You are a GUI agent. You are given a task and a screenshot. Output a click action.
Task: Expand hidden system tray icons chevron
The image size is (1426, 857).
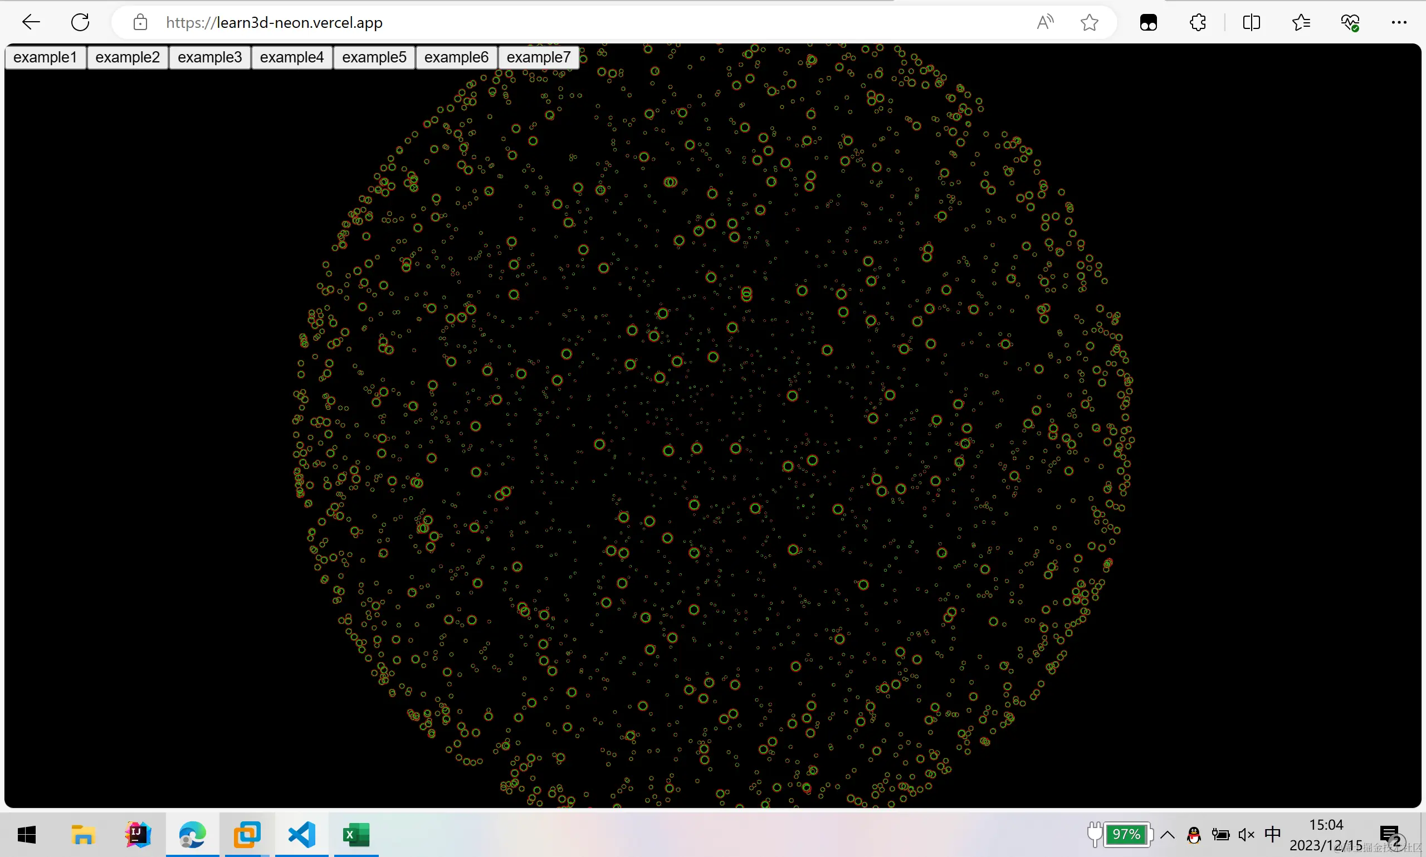pos(1168,835)
